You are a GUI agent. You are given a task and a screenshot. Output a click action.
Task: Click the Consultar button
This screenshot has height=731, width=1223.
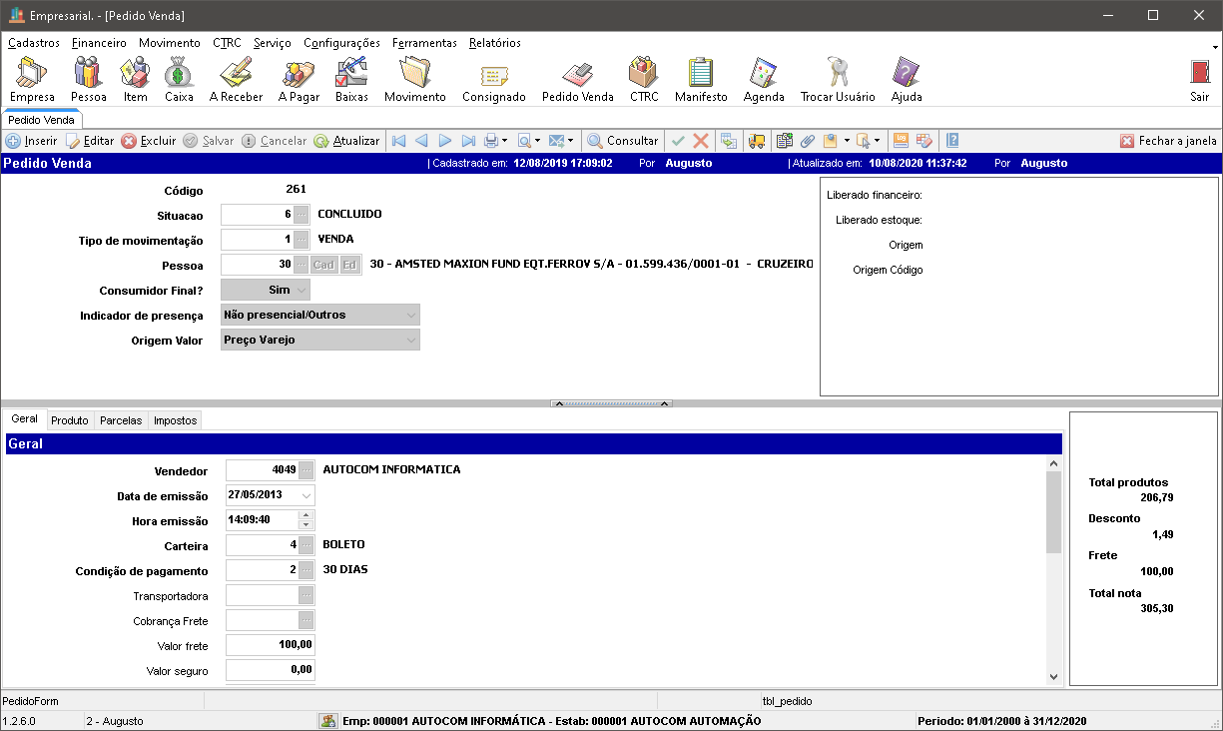[623, 141]
